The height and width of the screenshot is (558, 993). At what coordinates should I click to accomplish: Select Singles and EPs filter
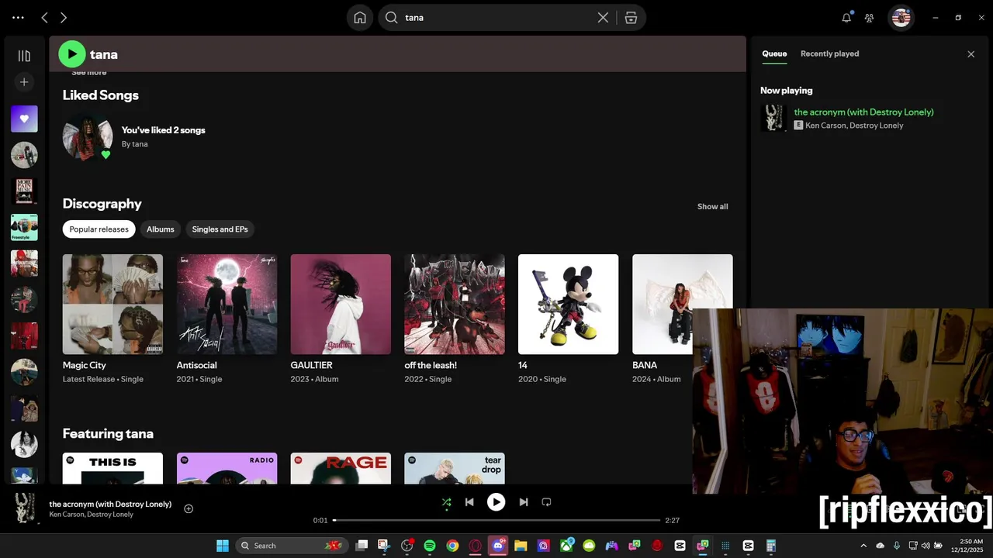(x=220, y=229)
